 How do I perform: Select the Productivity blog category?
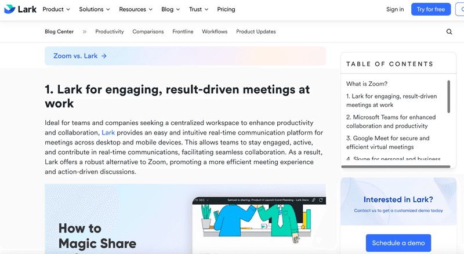[x=110, y=32]
